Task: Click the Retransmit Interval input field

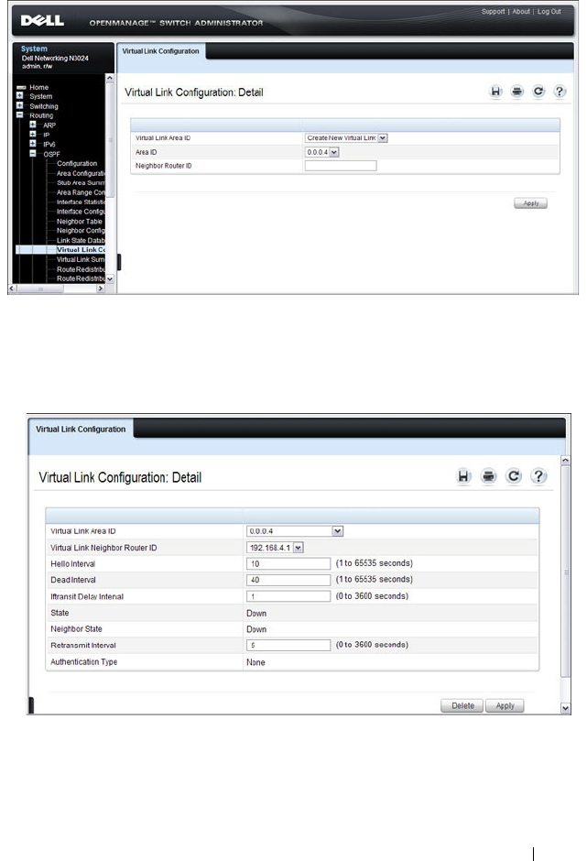Action: click(x=288, y=645)
